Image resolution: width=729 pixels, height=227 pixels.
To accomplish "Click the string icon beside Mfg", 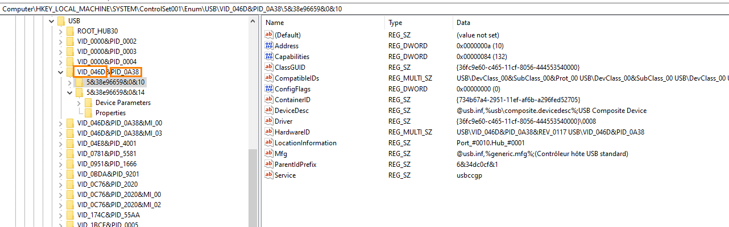I will point(269,154).
